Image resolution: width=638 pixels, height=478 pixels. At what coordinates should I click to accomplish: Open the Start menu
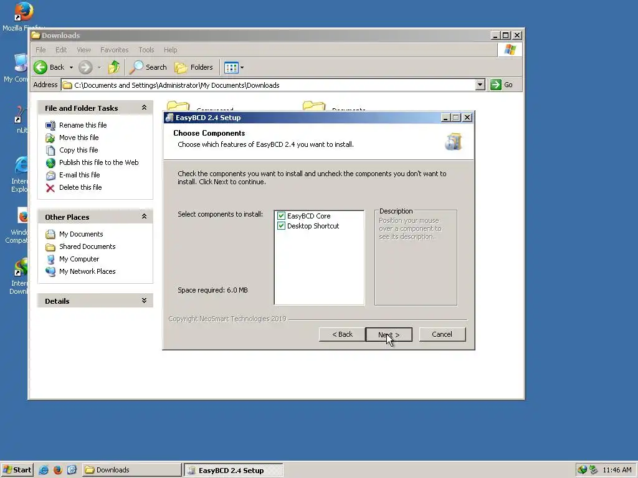pyautogui.click(x=17, y=470)
